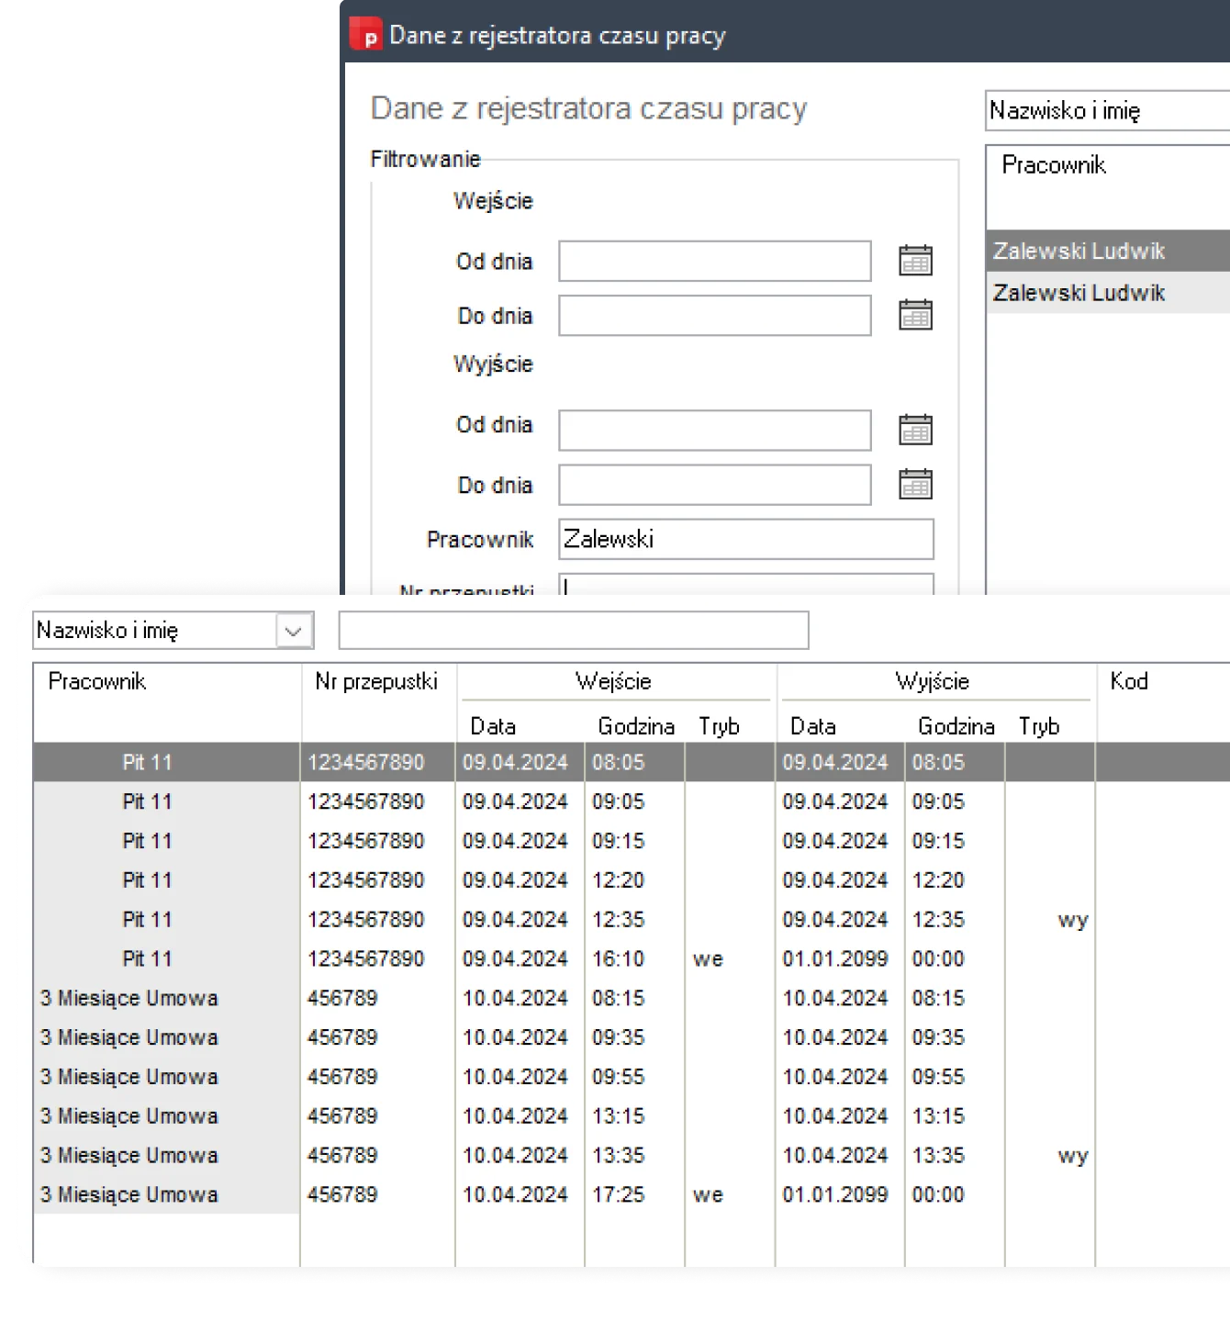Click the Tryb subheader under Wejście
This screenshot has width=1230, height=1322.
tap(719, 726)
